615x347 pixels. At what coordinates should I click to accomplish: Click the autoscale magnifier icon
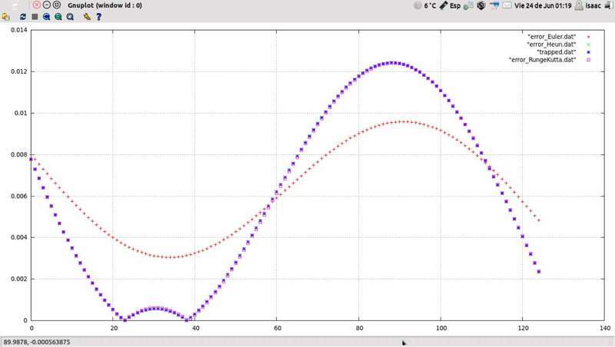[70, 15]
